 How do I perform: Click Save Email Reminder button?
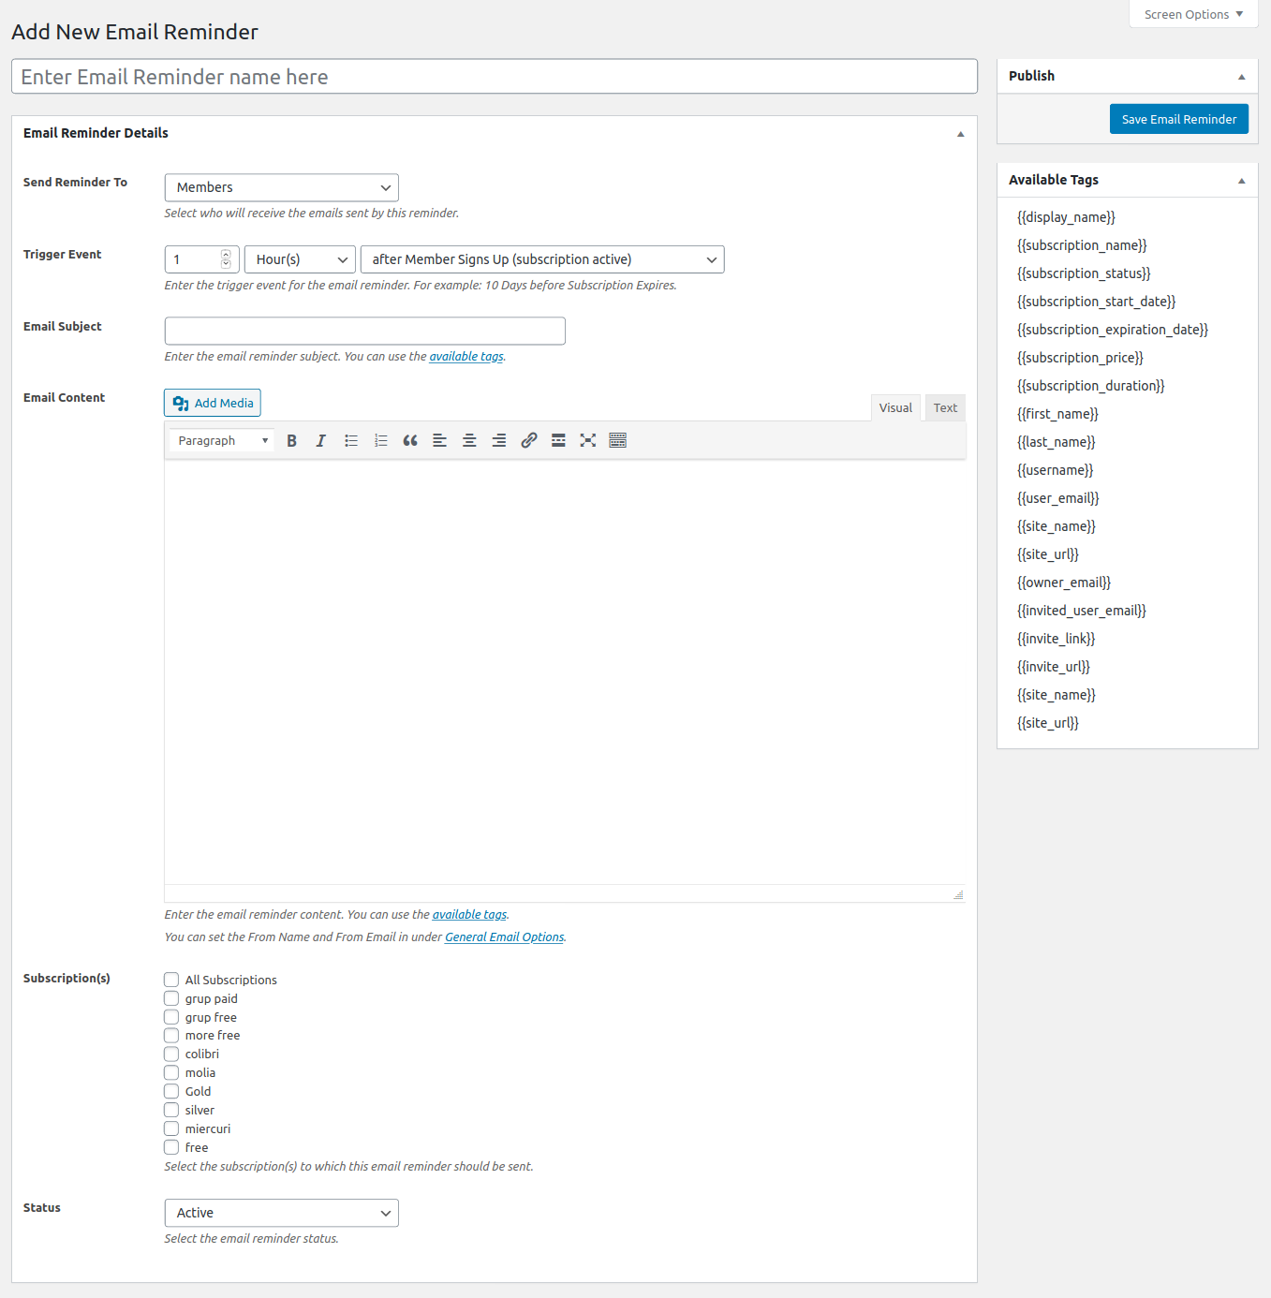tap(1179, 119)
